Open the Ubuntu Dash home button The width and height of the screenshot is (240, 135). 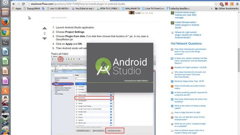pyautogui.click(x=5, y=3)
